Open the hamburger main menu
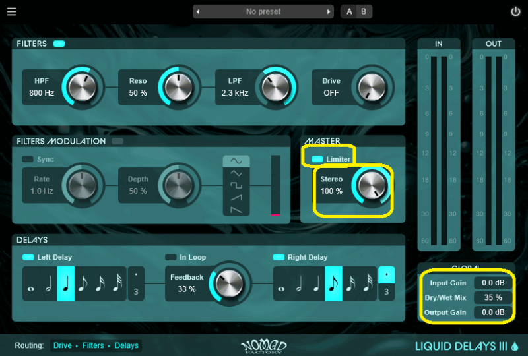The height and width of the screenshot is (356, 528). [11, 11]
